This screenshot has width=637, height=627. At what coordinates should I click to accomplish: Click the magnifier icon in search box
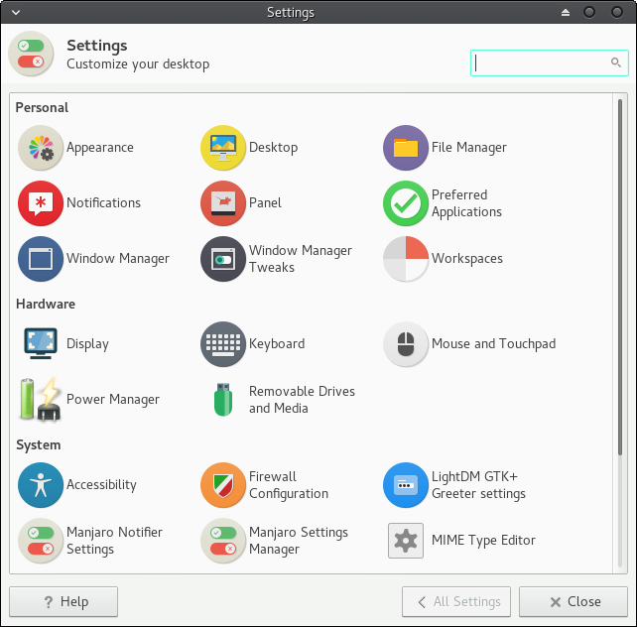point(615,63)
